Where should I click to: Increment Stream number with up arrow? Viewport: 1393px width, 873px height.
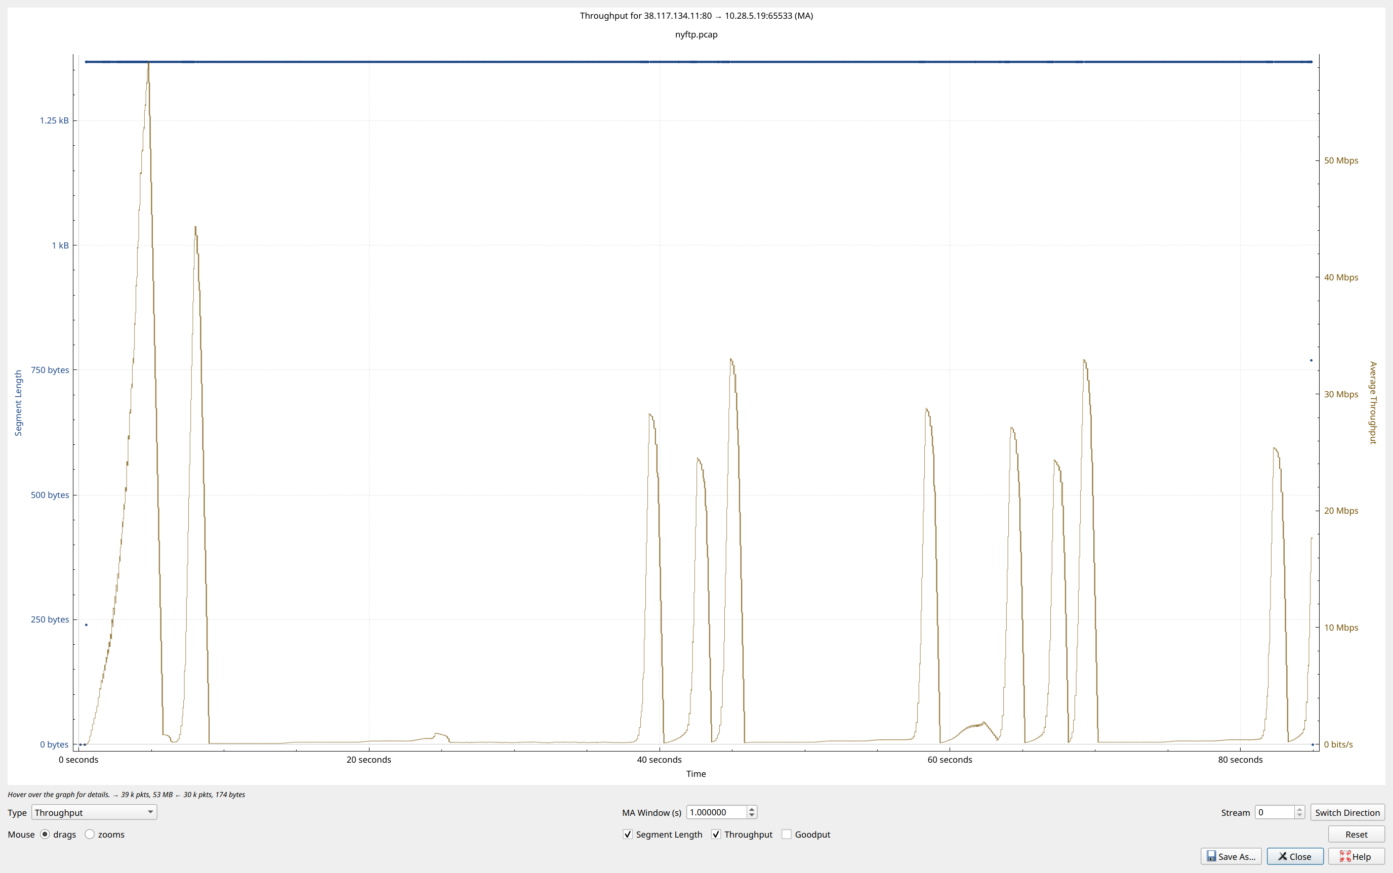(x=1299, y=809)
